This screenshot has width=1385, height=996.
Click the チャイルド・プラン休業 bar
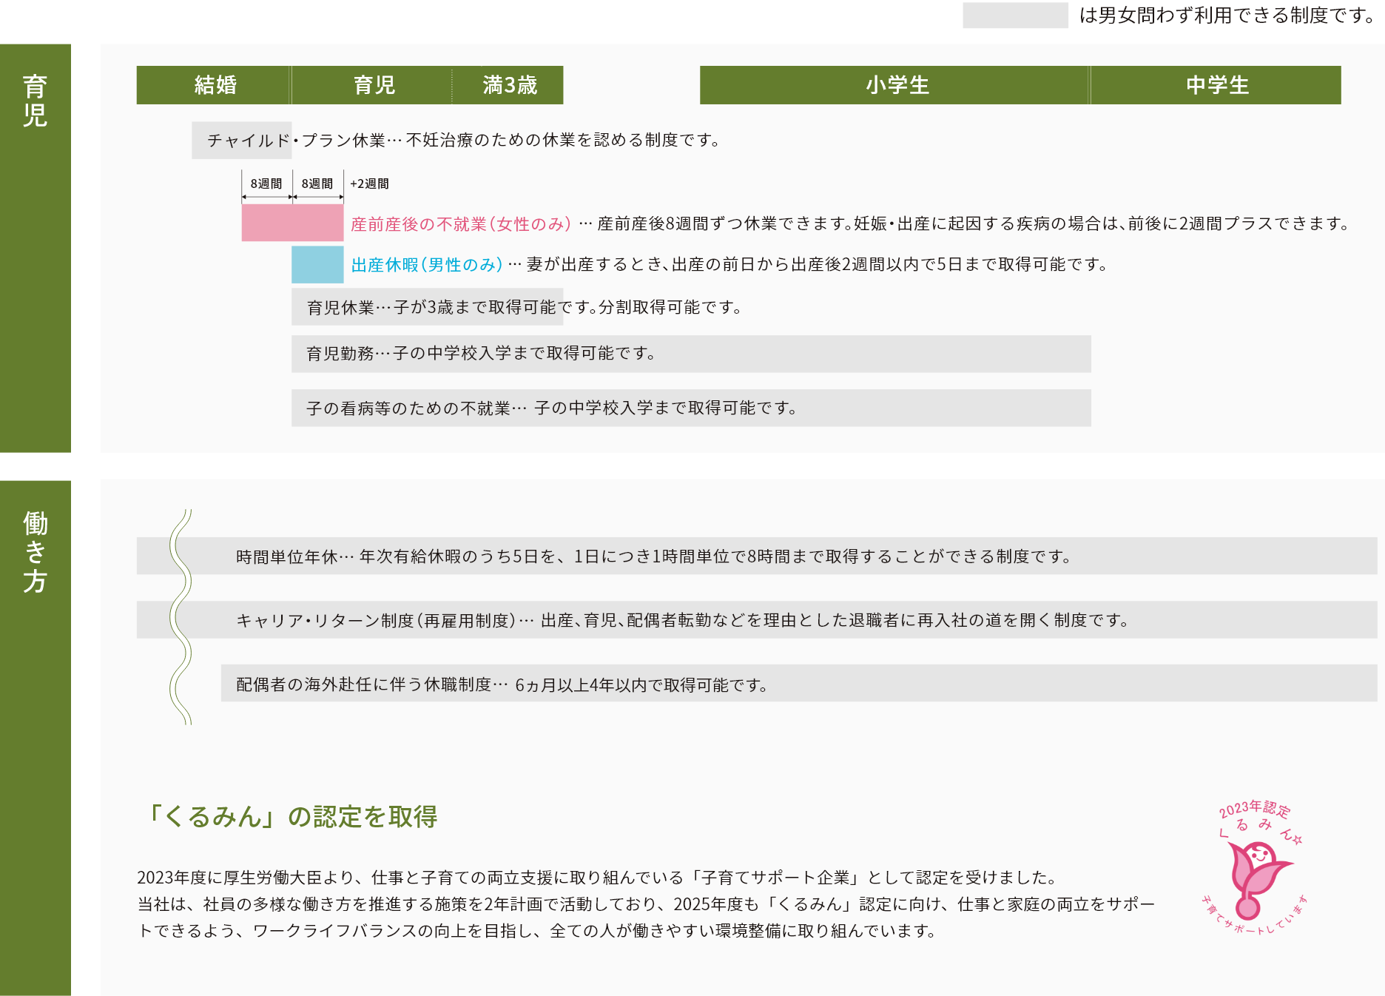click(x=242, y=141)
